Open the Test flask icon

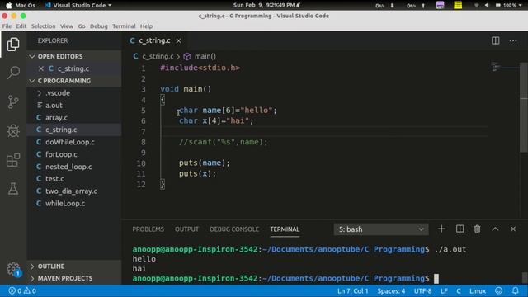point(13,189)
